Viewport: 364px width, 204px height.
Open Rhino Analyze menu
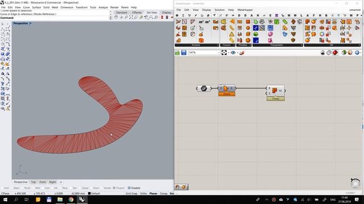[103, 7]
